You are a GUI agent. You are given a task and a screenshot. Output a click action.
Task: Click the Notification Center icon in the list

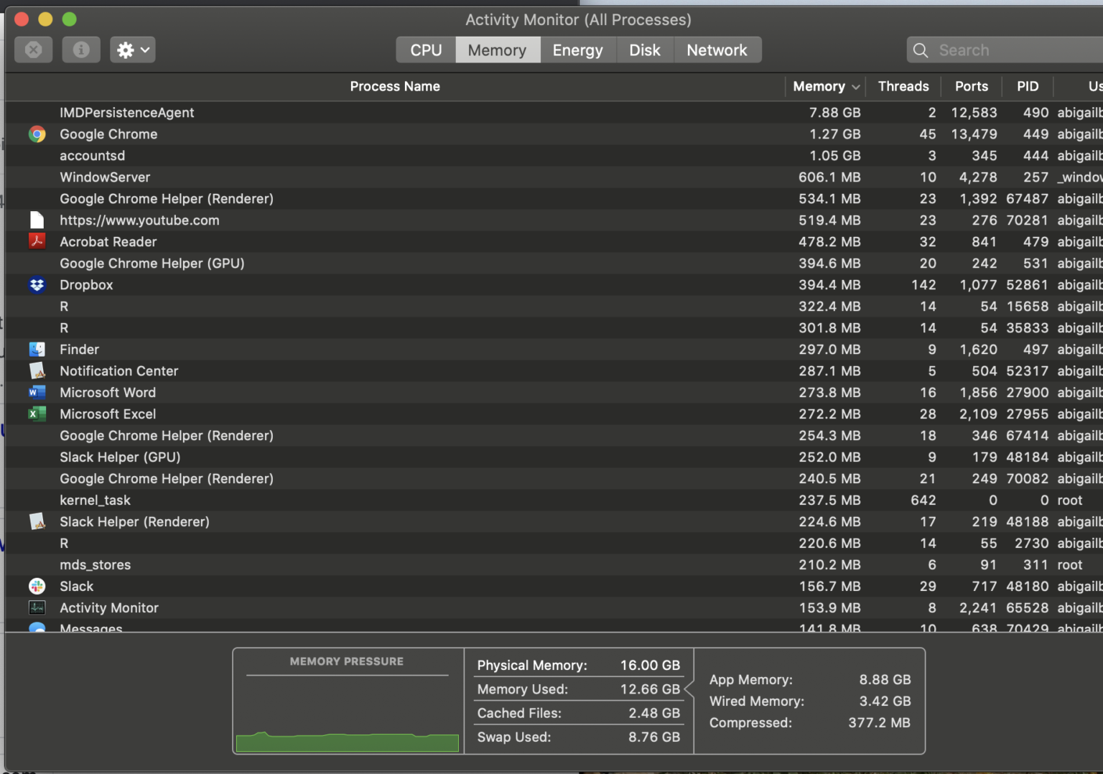point(37,371)
